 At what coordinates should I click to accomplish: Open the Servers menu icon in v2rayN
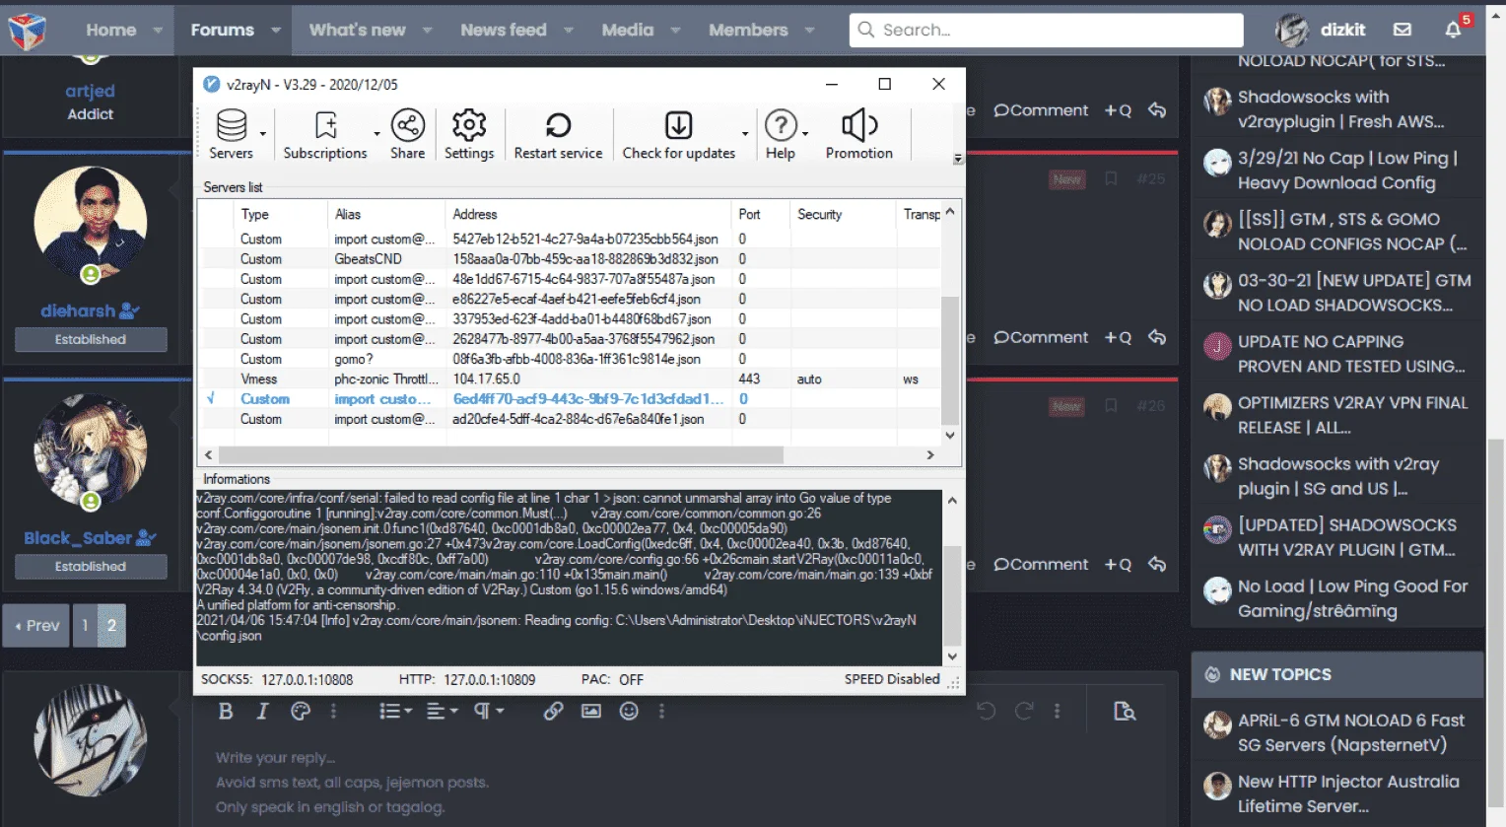[x=232, y=126]
